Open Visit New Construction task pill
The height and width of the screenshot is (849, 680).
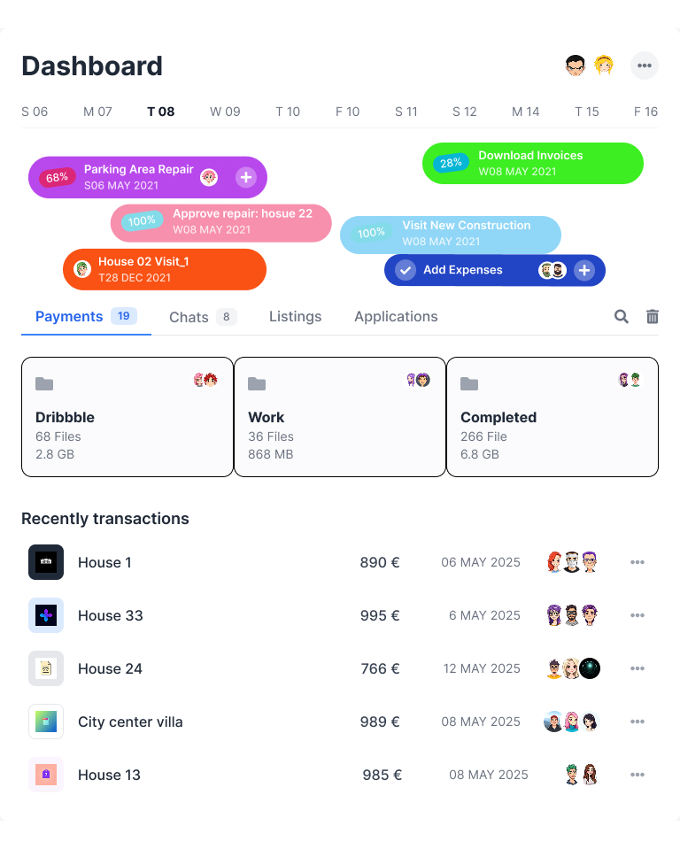point(451,234)
